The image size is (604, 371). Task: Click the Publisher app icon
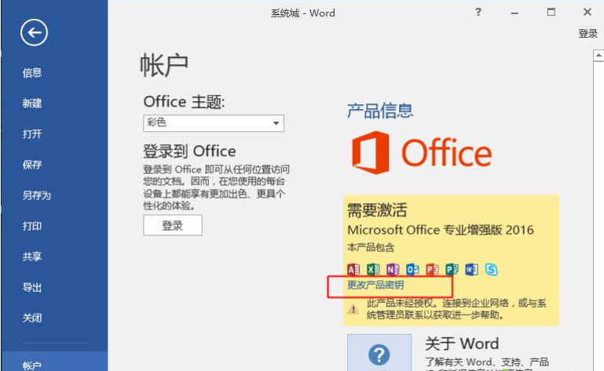(x=452, y=270)
